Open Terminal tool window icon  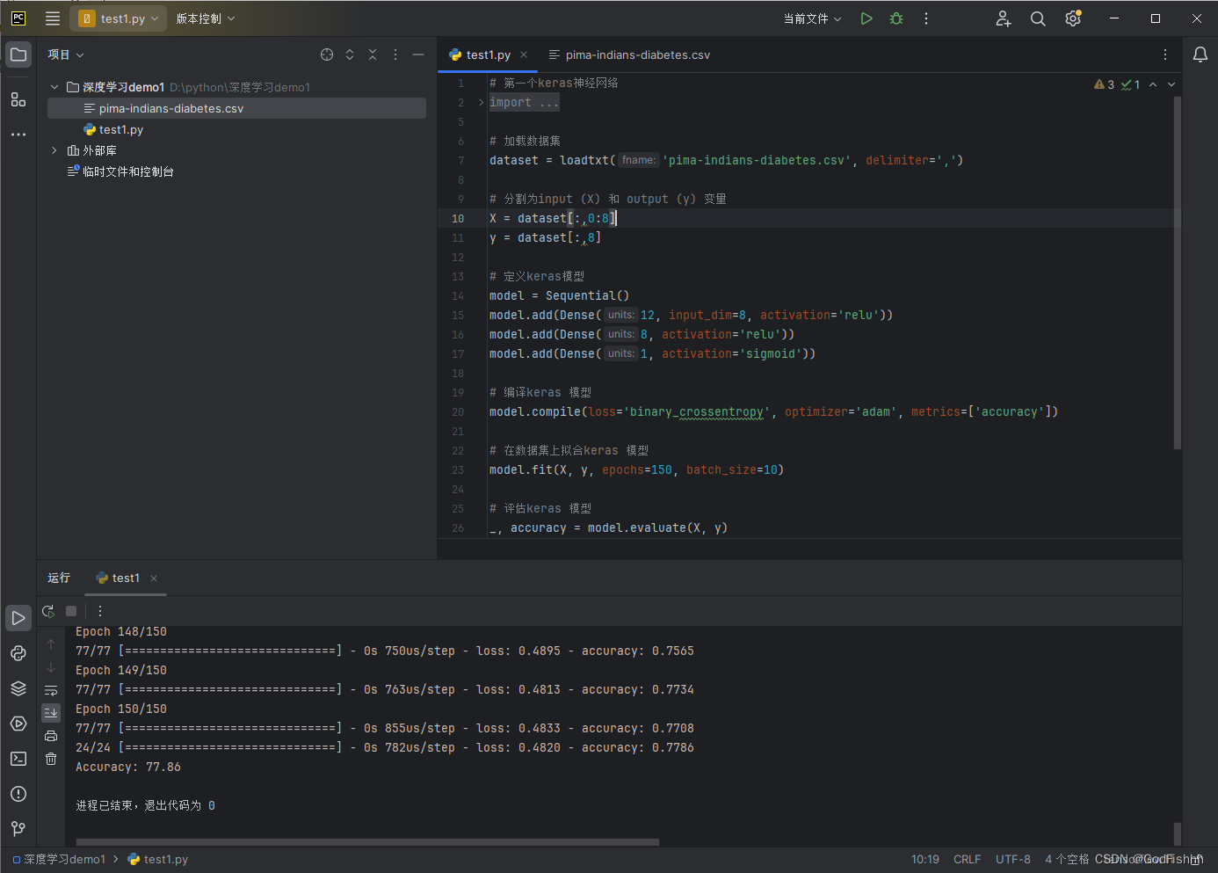(x=18, y=759)
